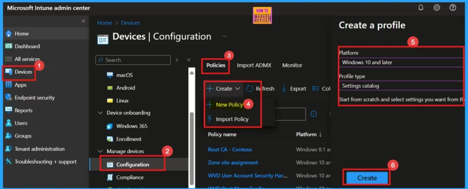468x189 pixels.
Task: Open settings gear icon in header
Action: pyautogui.click(x=436, y=8)
